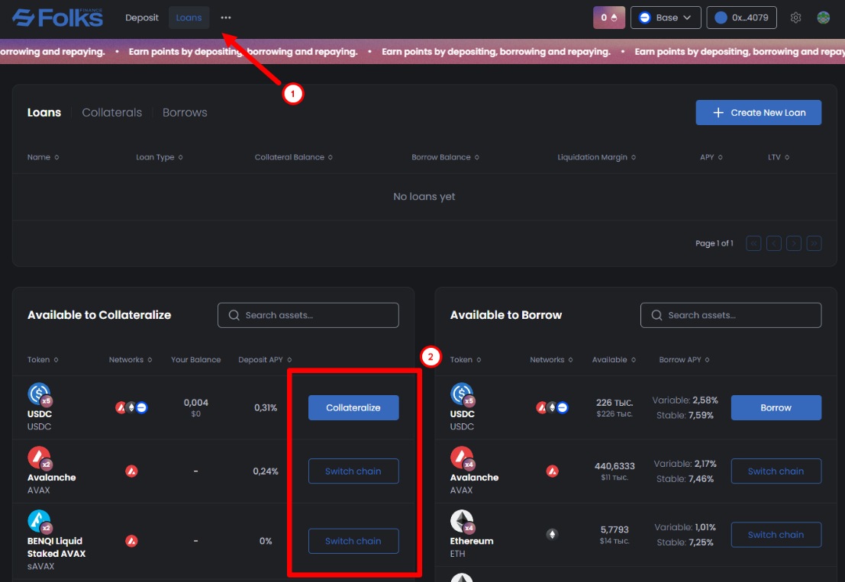845x582 pixels.
Task: Click the USDC token icon in Collateralize
Action: coord(39,394)
